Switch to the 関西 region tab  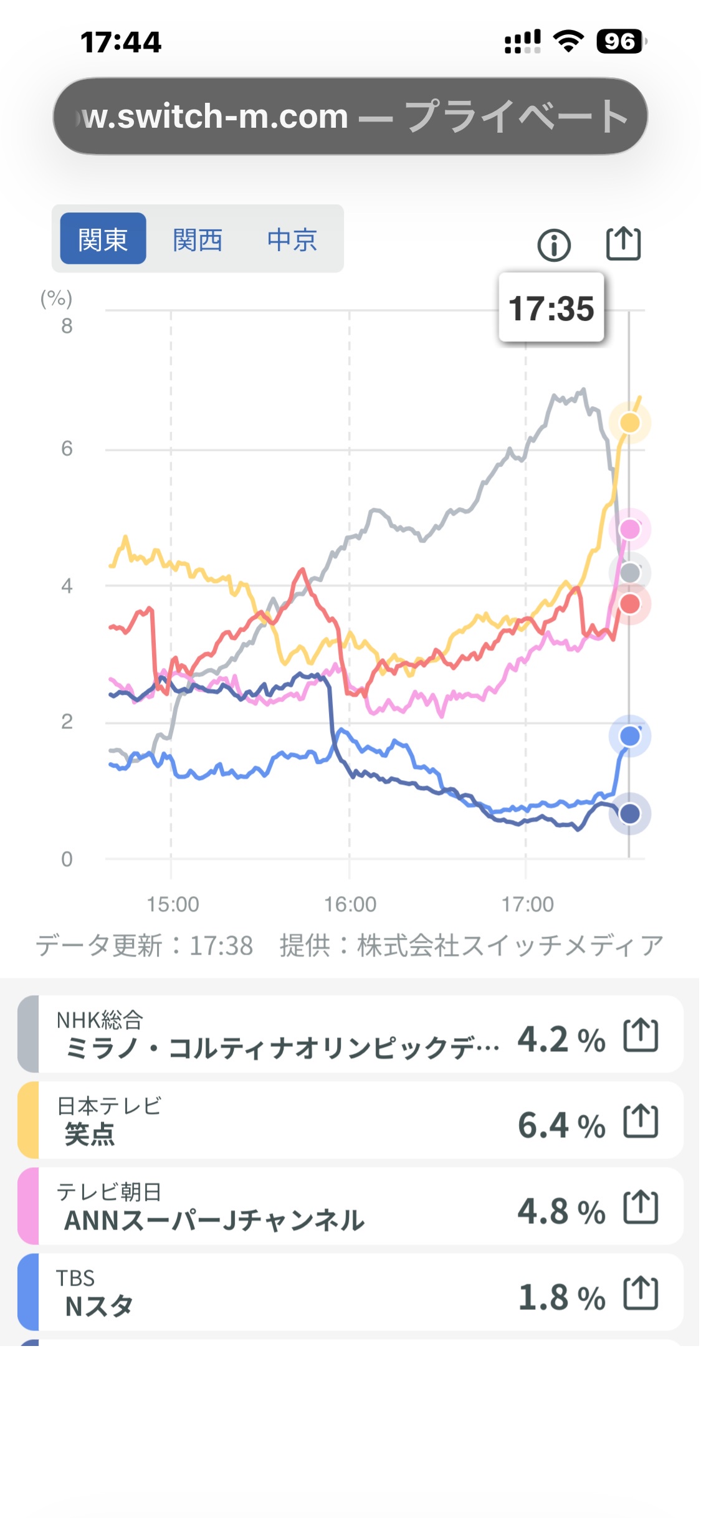click(198, 239)
